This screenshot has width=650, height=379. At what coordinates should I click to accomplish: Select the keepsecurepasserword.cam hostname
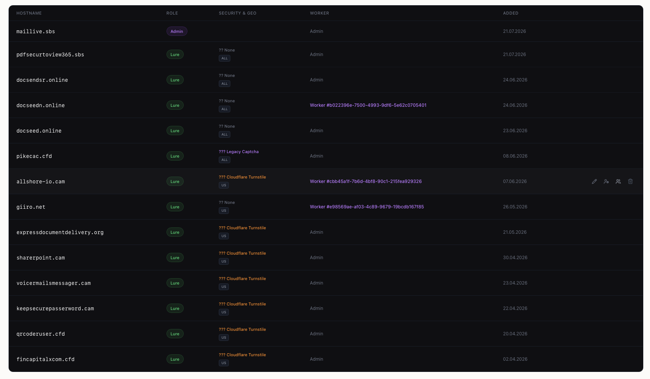click(55, 308)
